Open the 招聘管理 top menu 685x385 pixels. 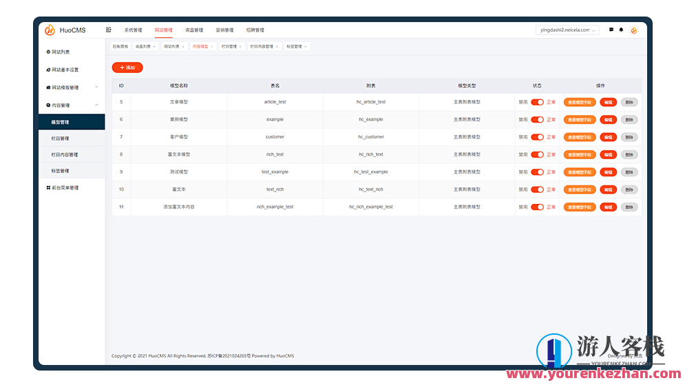point(255,30)
